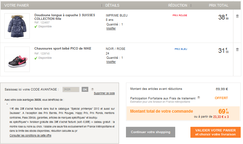This screenshot has width=243, height=144.
Task: Click Supprimer ce code link
Action: [x=104, y=93]
